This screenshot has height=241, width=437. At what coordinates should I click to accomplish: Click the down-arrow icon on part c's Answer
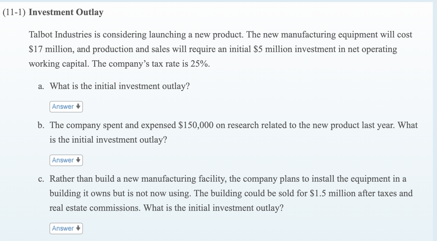(x=77, y=228)
